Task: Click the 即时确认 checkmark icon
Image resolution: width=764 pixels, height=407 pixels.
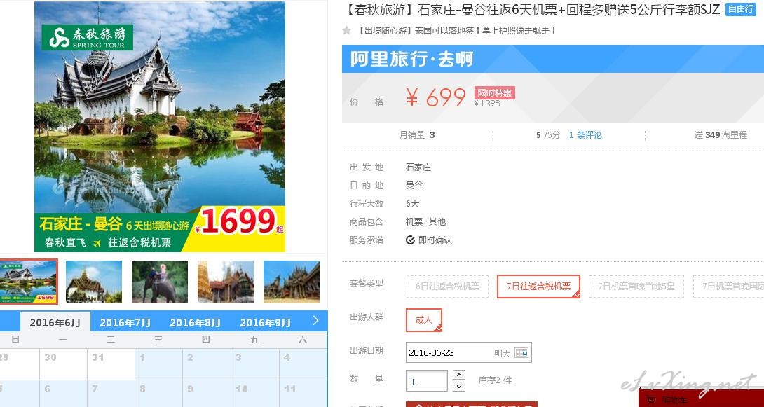Action: (x=410, y=240)
